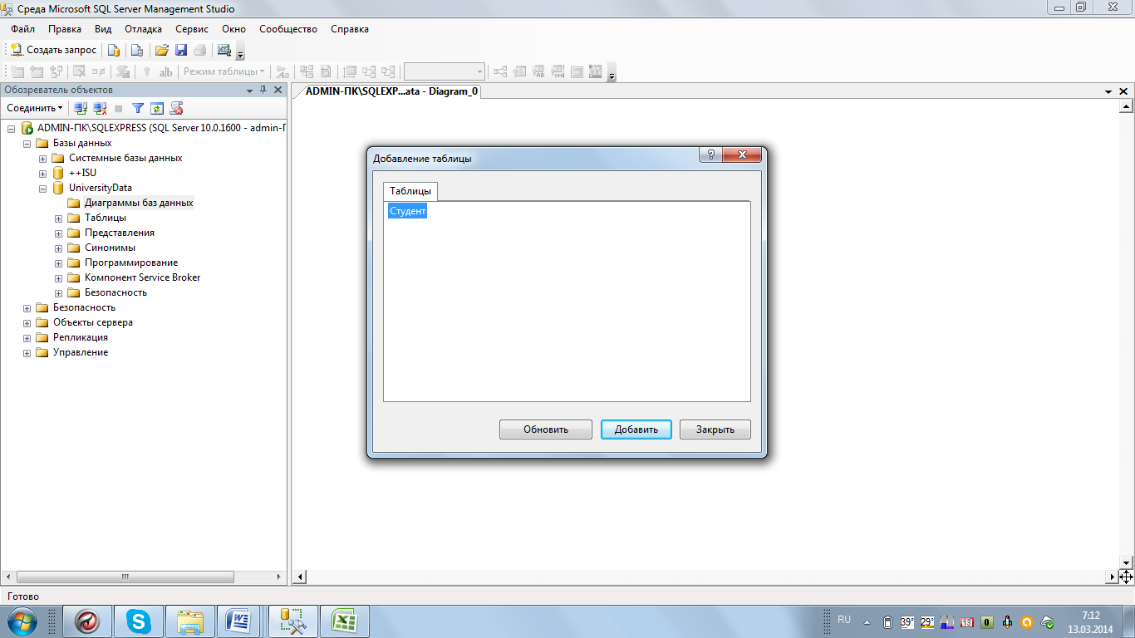Collapse the UniversityData database node
The image size is (1135, 638).
(43, 188)
